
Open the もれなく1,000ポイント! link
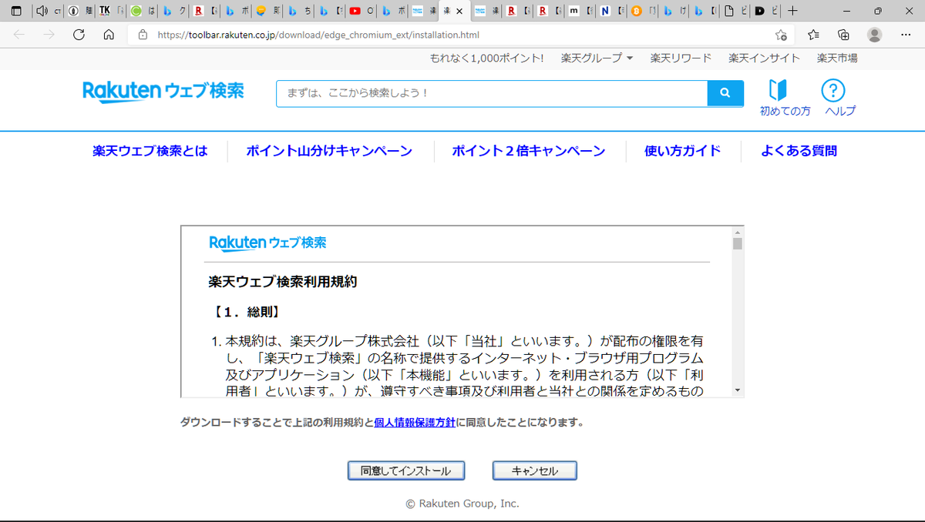coord(486,58)
